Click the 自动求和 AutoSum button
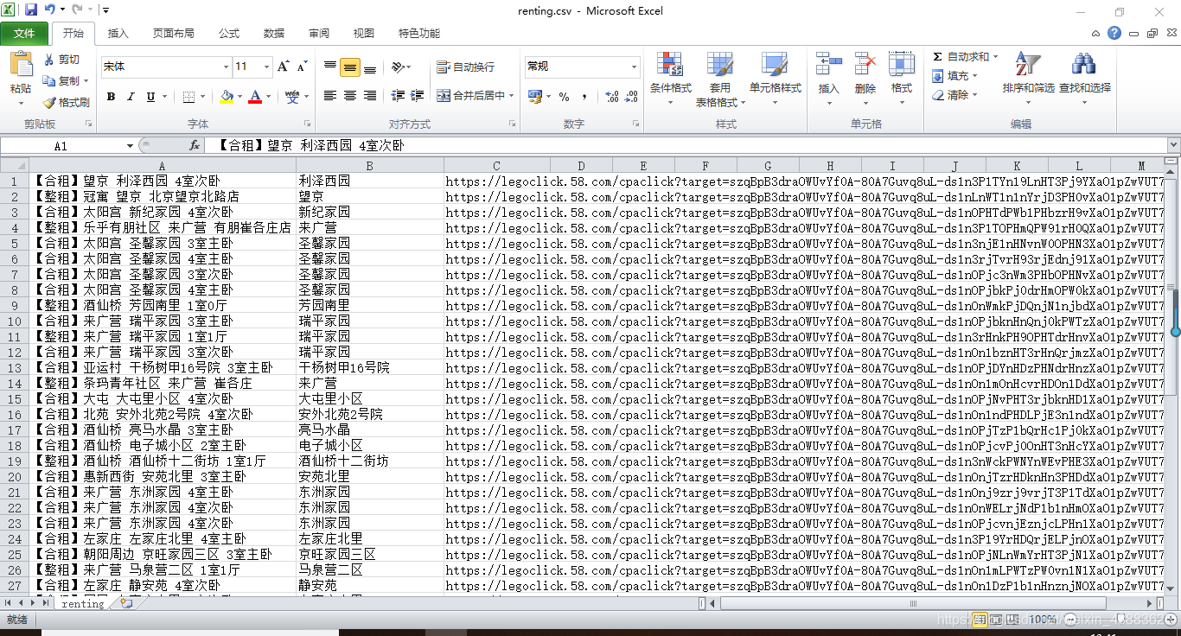 tap(961, 57)
